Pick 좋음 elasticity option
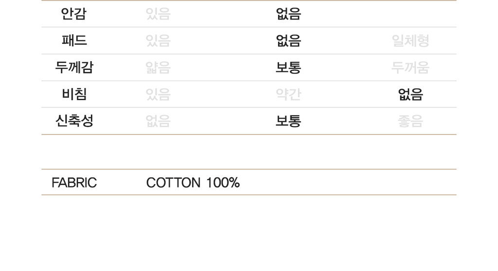This screenshot has width=498, height=271. (410, 121)
